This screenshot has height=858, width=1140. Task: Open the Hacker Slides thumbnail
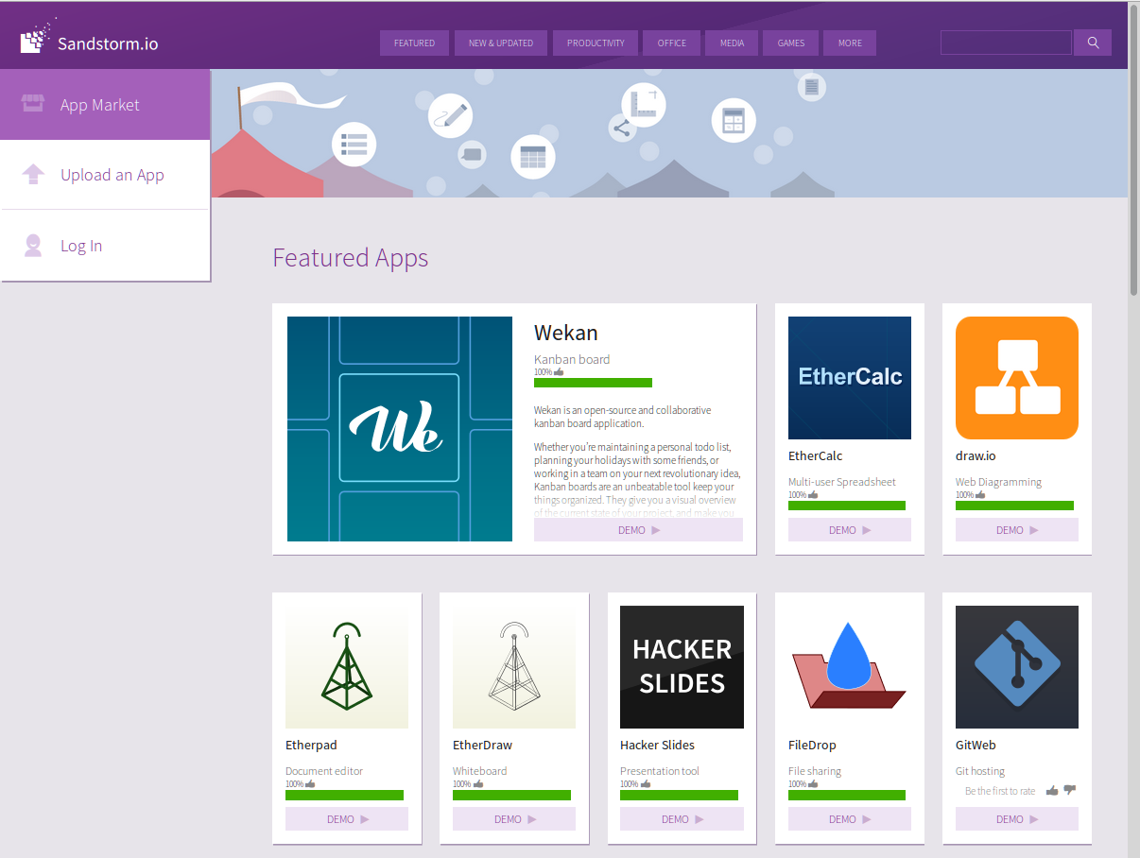point(682,667)
